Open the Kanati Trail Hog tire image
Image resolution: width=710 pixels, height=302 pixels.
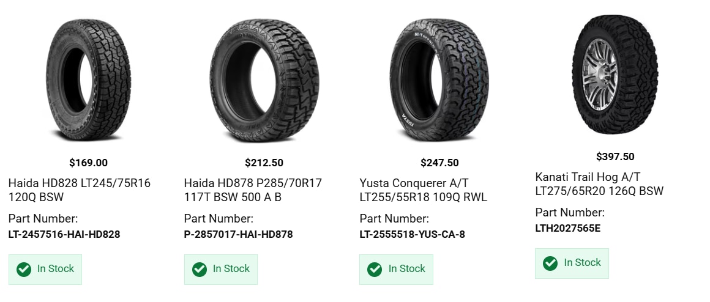615,74
